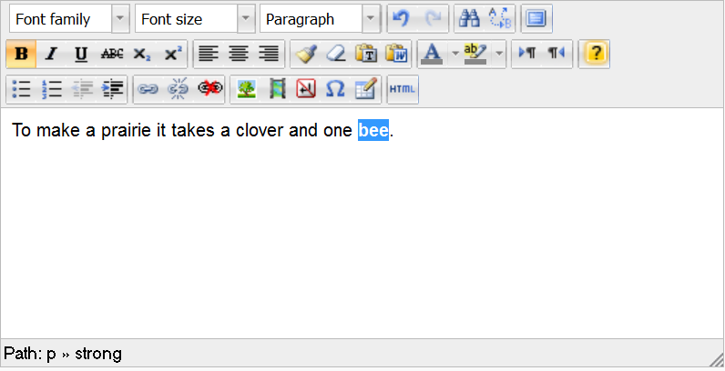Click Paste from Word icon

tap(396, 54)
